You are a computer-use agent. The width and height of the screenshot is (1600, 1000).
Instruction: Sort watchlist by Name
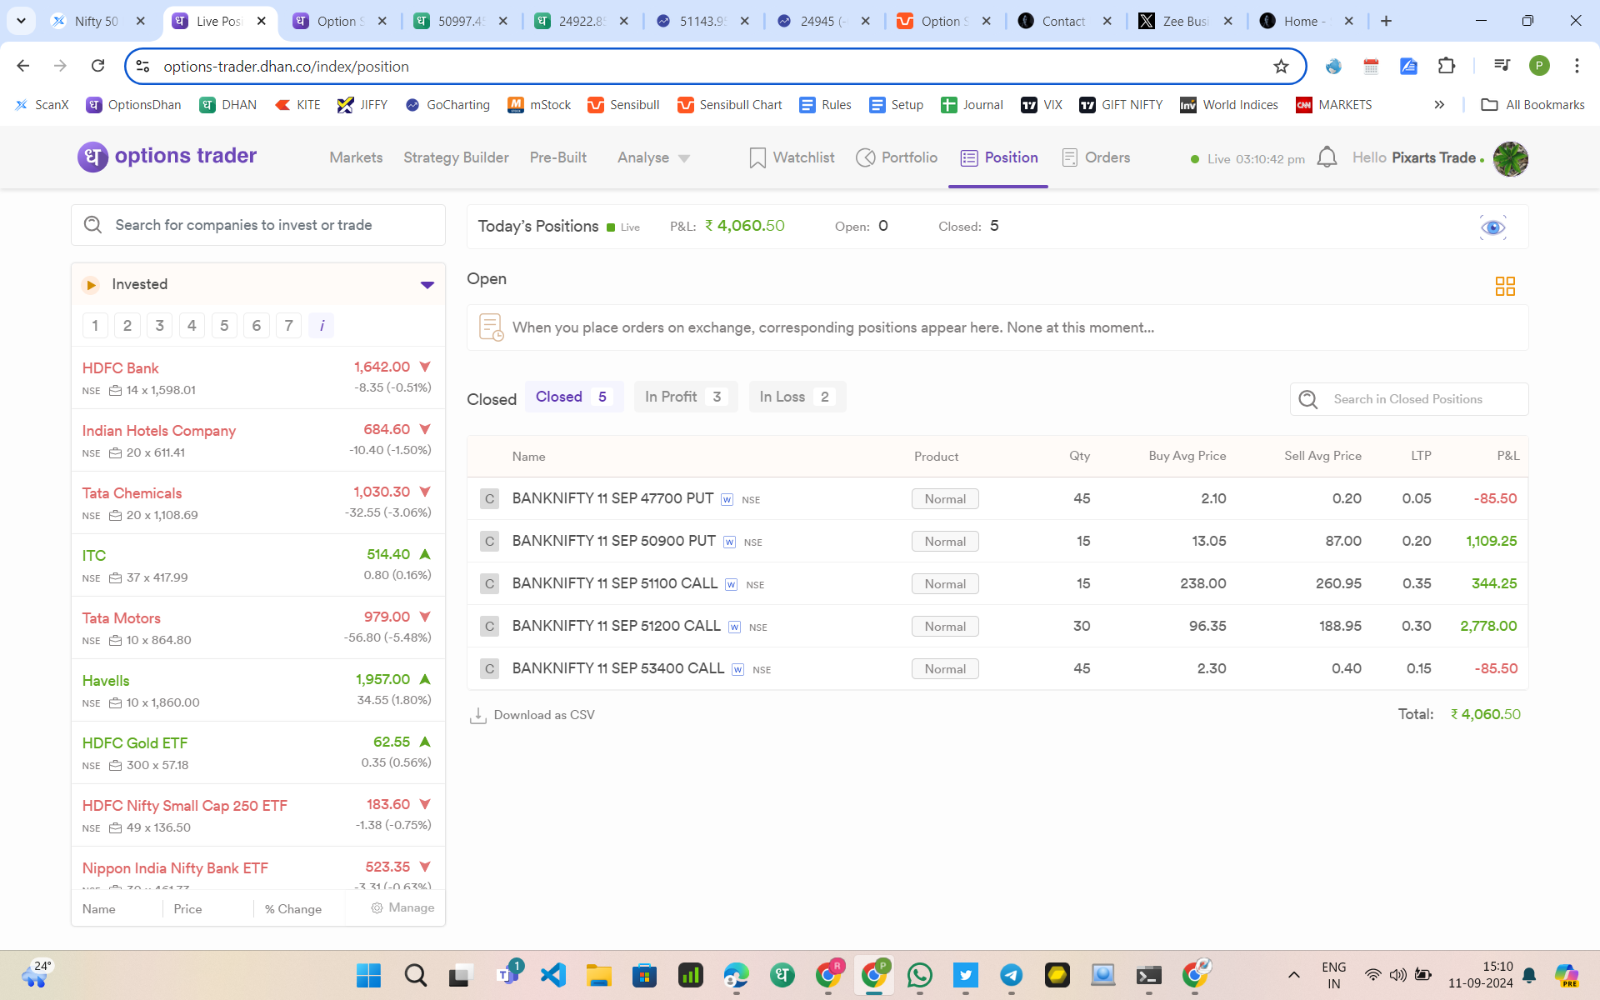pos(99,909)
